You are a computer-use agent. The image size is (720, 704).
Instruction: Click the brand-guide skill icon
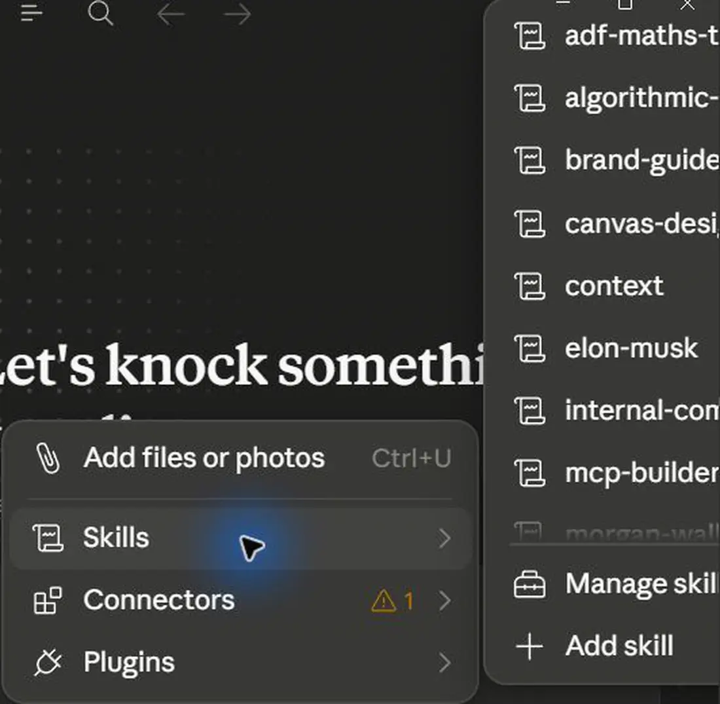530,161
